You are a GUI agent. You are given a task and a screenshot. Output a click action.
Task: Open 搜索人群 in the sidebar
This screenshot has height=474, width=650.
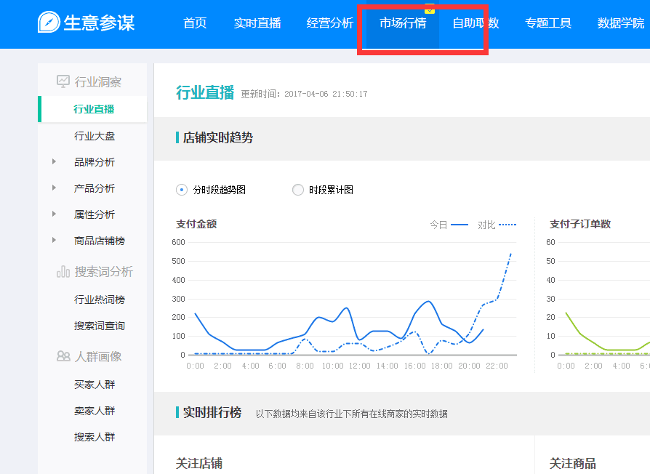coord(95,437)
